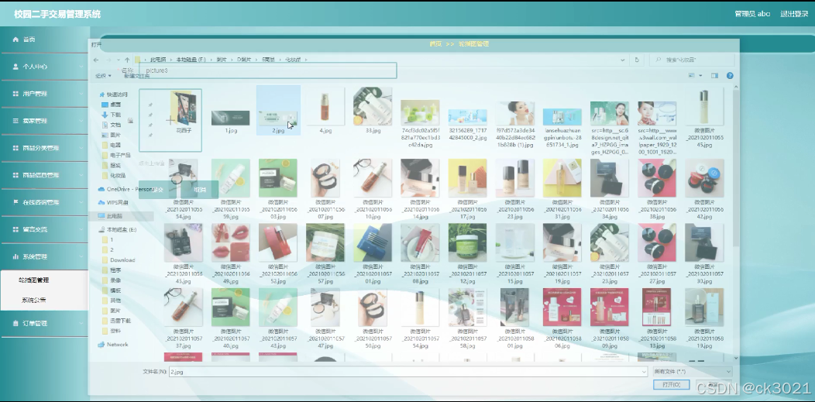Select the lansehuazhuangpin banner image file
The height and width of the screenshot is (402, 815).
pyautogui.click(x=562, y=128)
